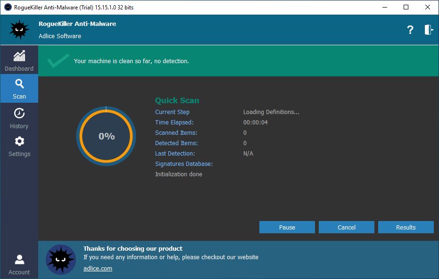Screen dimensions: 439x279
Task: Click the 'Adlice Software' header subtitle
Action: (60, 36)
